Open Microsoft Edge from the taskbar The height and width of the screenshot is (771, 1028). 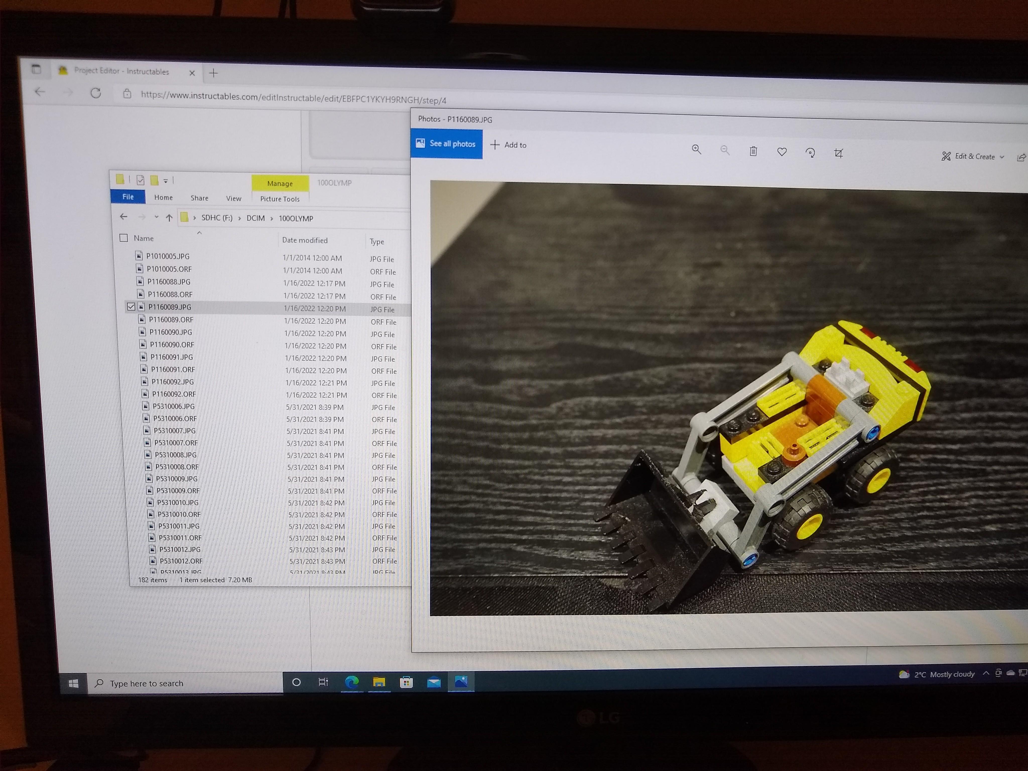coord(352,682)
